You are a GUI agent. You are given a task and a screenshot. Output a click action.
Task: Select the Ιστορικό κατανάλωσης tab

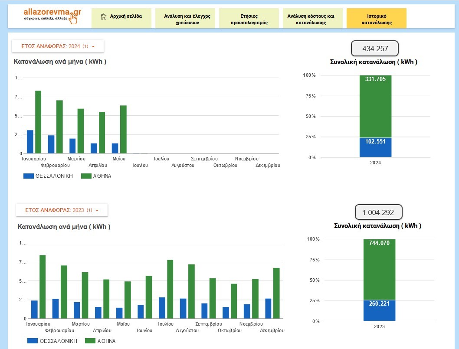coord(376,19)
